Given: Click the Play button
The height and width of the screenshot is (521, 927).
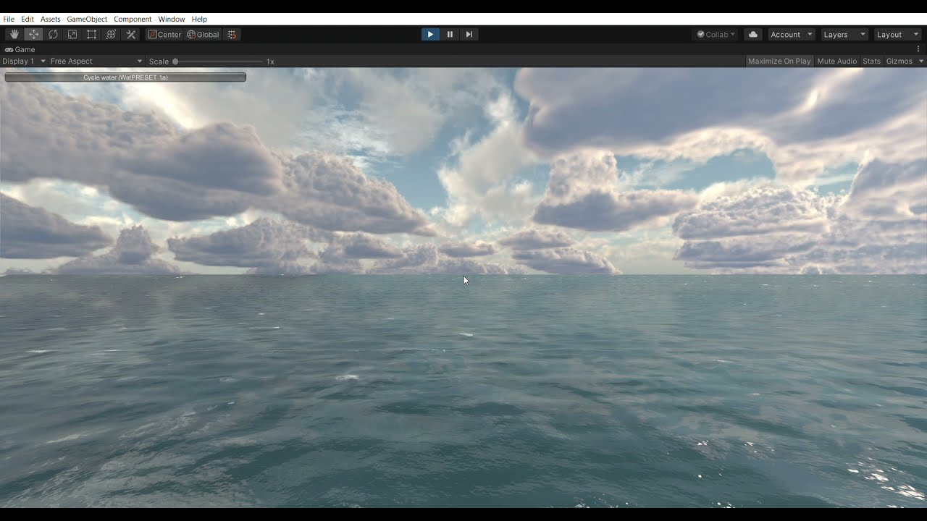Looking at the screenshot, I should [x=430, y=35].
